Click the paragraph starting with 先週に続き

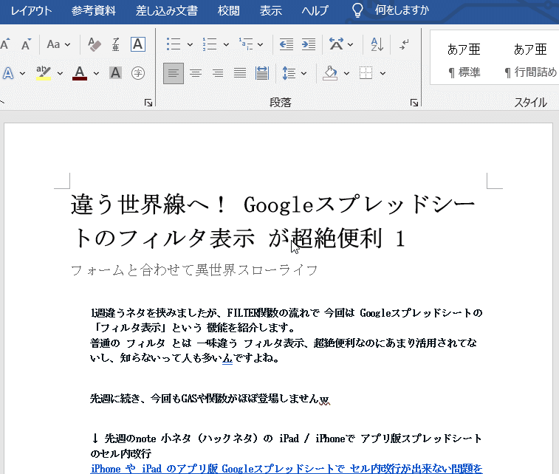pyautogui.click(x=210, y=399)
